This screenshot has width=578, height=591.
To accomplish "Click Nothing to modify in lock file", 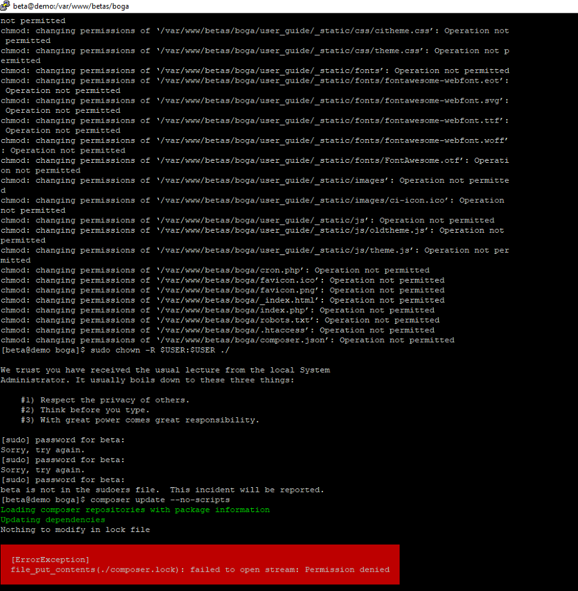I will click(75, 529).
